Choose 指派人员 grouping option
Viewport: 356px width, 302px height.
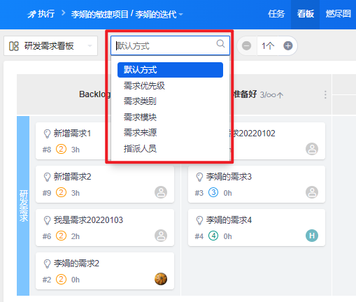coord(140,148)
